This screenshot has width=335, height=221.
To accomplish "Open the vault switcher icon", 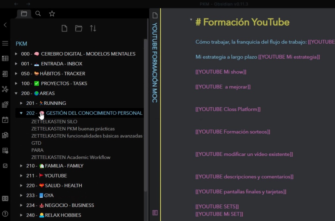I will pyautogui.click(x=5, y=199).
